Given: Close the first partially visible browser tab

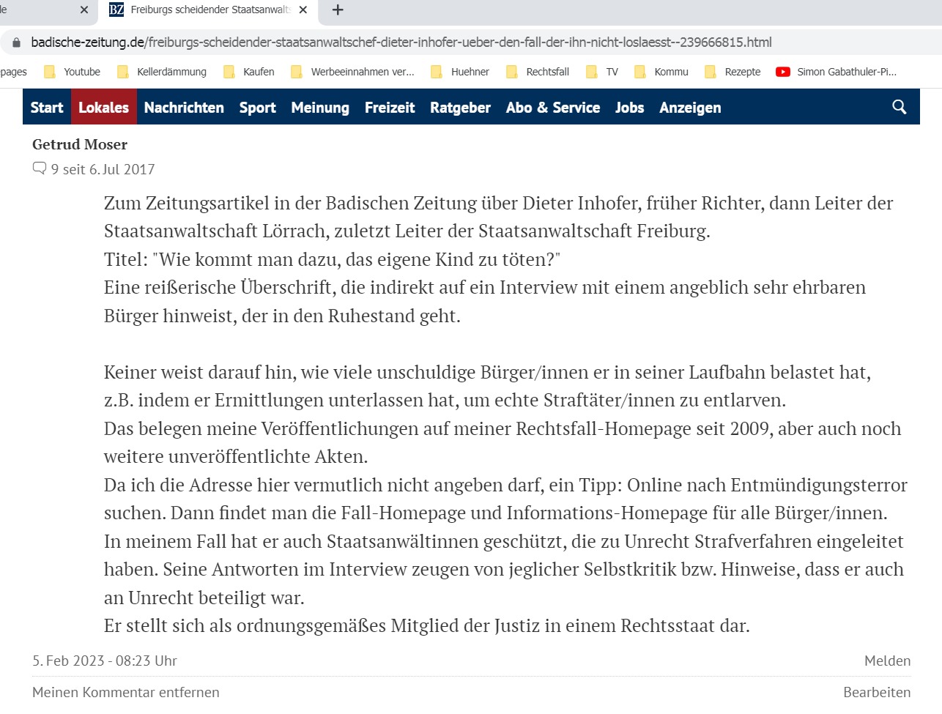Looking at the screenshot, I should [84, 10].
